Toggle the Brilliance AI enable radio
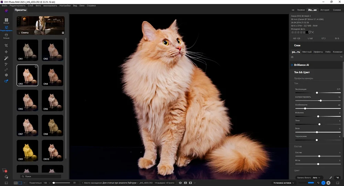This screenshot has width=344, height=186. (292, 65)
